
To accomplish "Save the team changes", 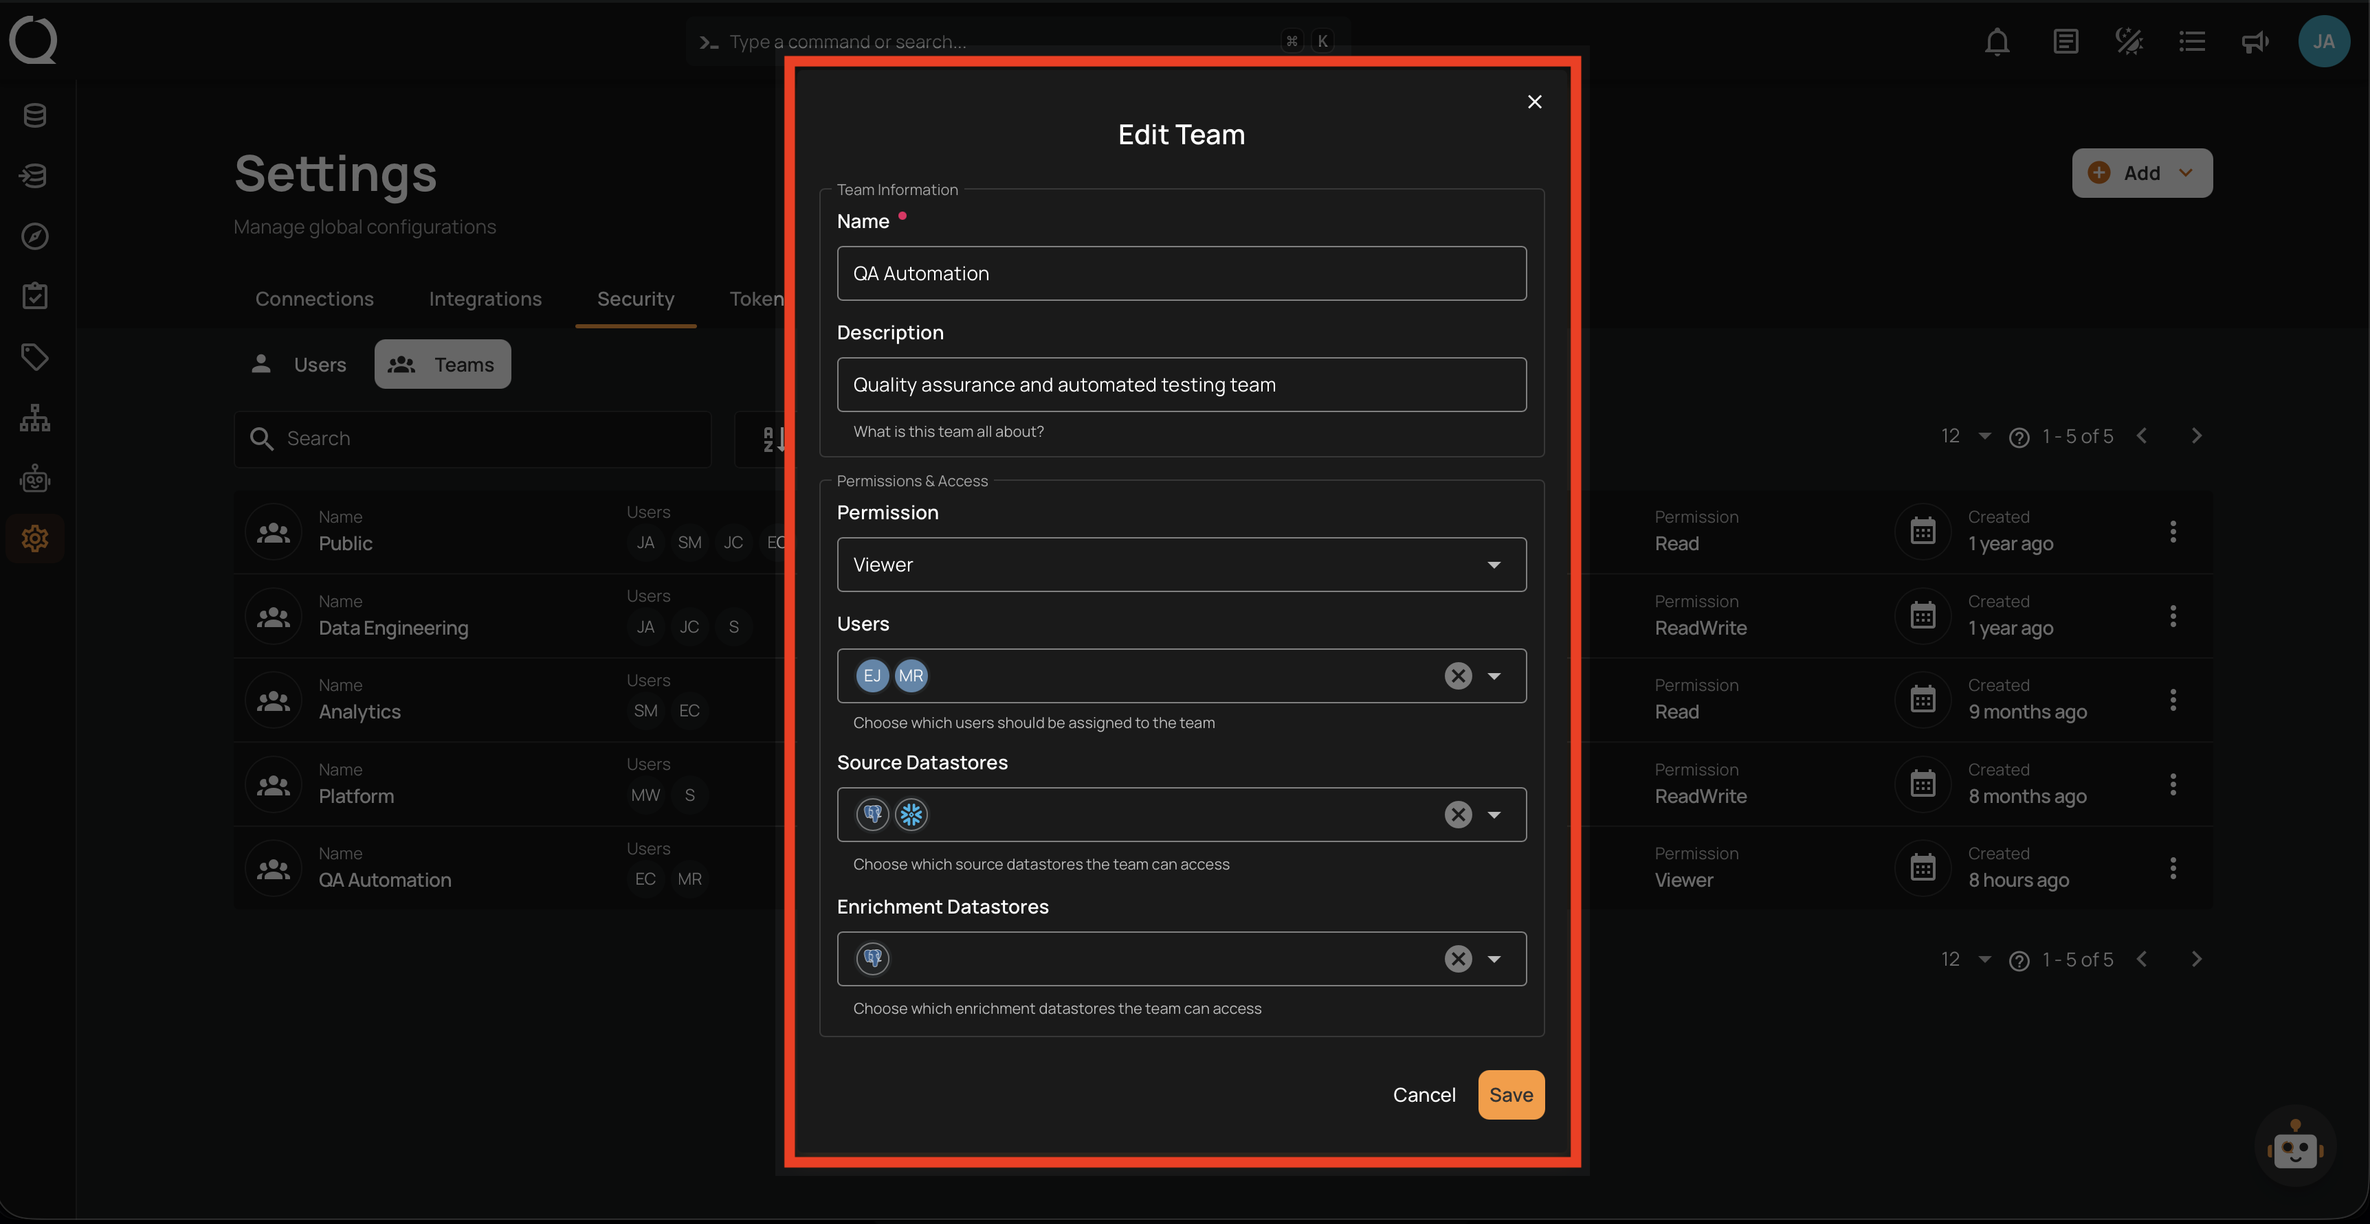I will pyautogui.click(x=1511, y=1094).
